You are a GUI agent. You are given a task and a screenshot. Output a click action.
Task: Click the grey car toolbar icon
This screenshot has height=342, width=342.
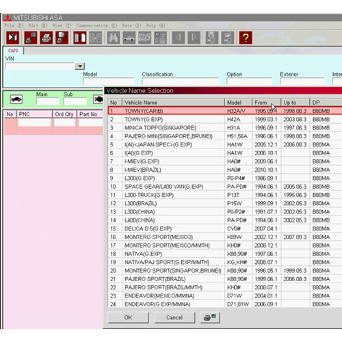(129, 38)
